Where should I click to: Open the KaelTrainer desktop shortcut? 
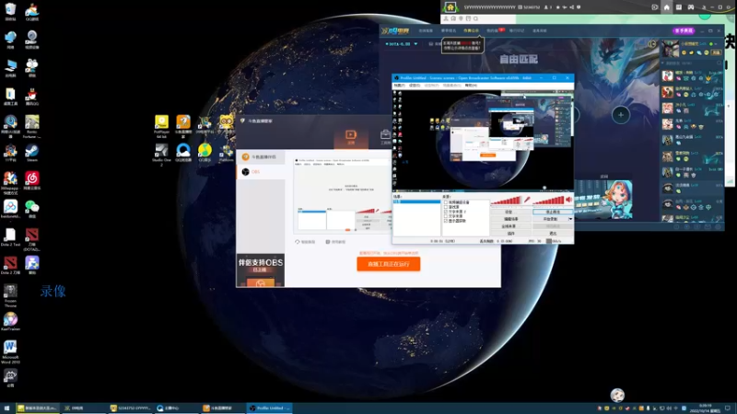pyautogui.click(x=10, y=321)
